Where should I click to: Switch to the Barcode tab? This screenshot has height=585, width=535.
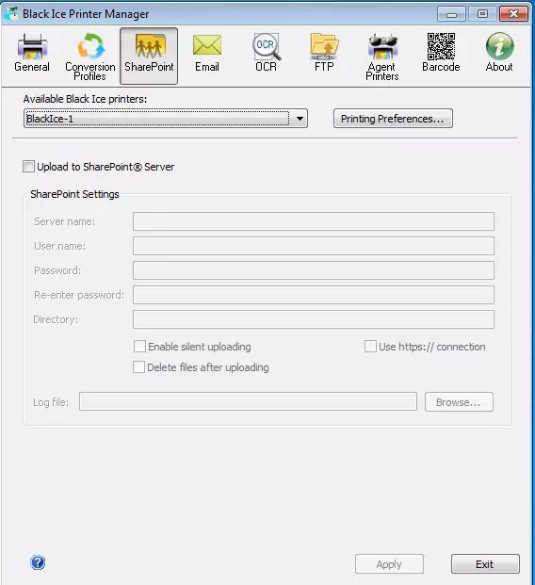tap(441, 53)
